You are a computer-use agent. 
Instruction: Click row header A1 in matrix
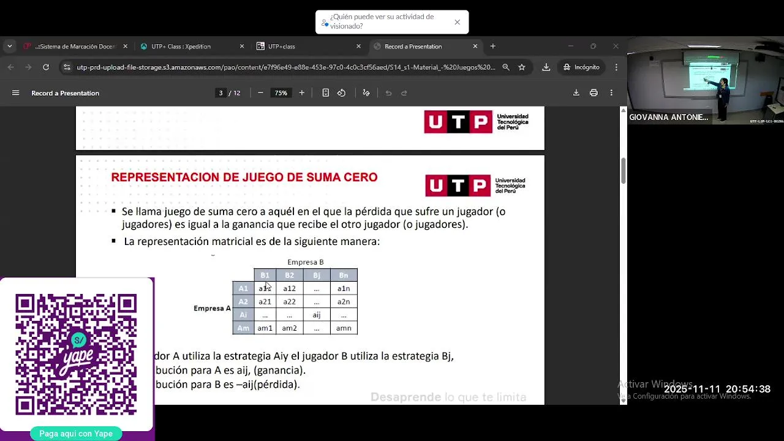point(243,288)
